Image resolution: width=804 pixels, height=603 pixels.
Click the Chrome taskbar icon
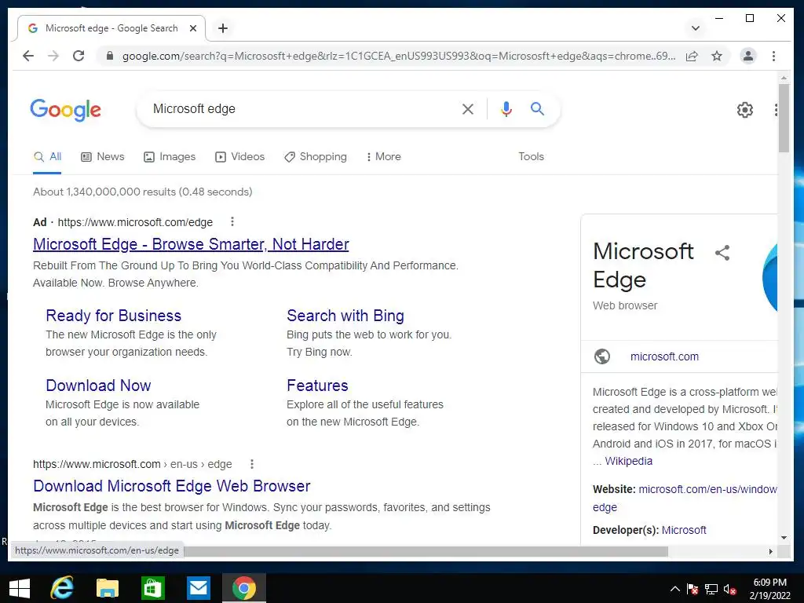coord(244,588)
